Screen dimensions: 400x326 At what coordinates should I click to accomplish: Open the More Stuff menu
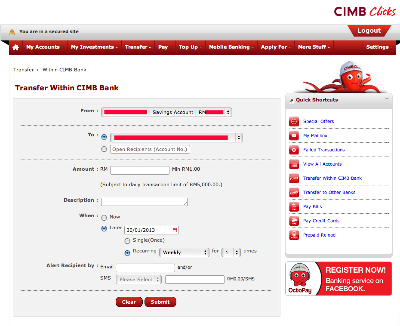point(314,47)
